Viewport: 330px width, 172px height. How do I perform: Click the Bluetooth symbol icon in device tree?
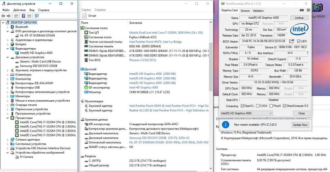click(12, 27)
